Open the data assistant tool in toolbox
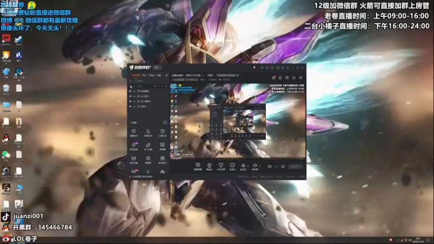 click(x=162, y=160)
